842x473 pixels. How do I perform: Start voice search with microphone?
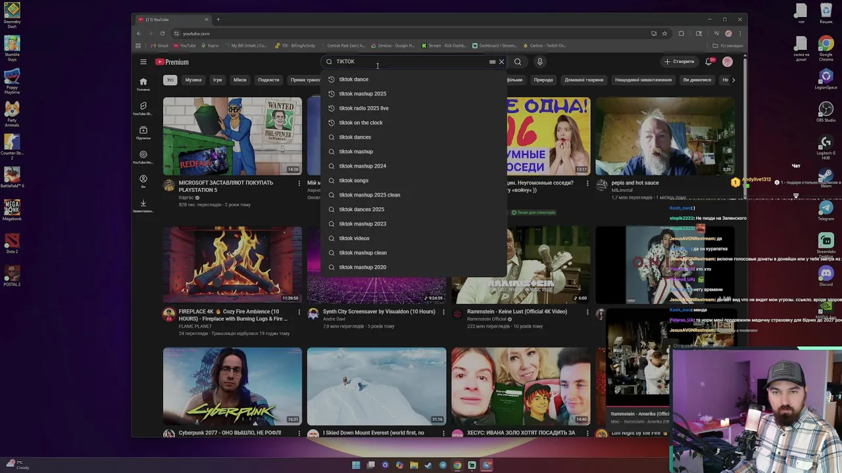coord(539,62)
